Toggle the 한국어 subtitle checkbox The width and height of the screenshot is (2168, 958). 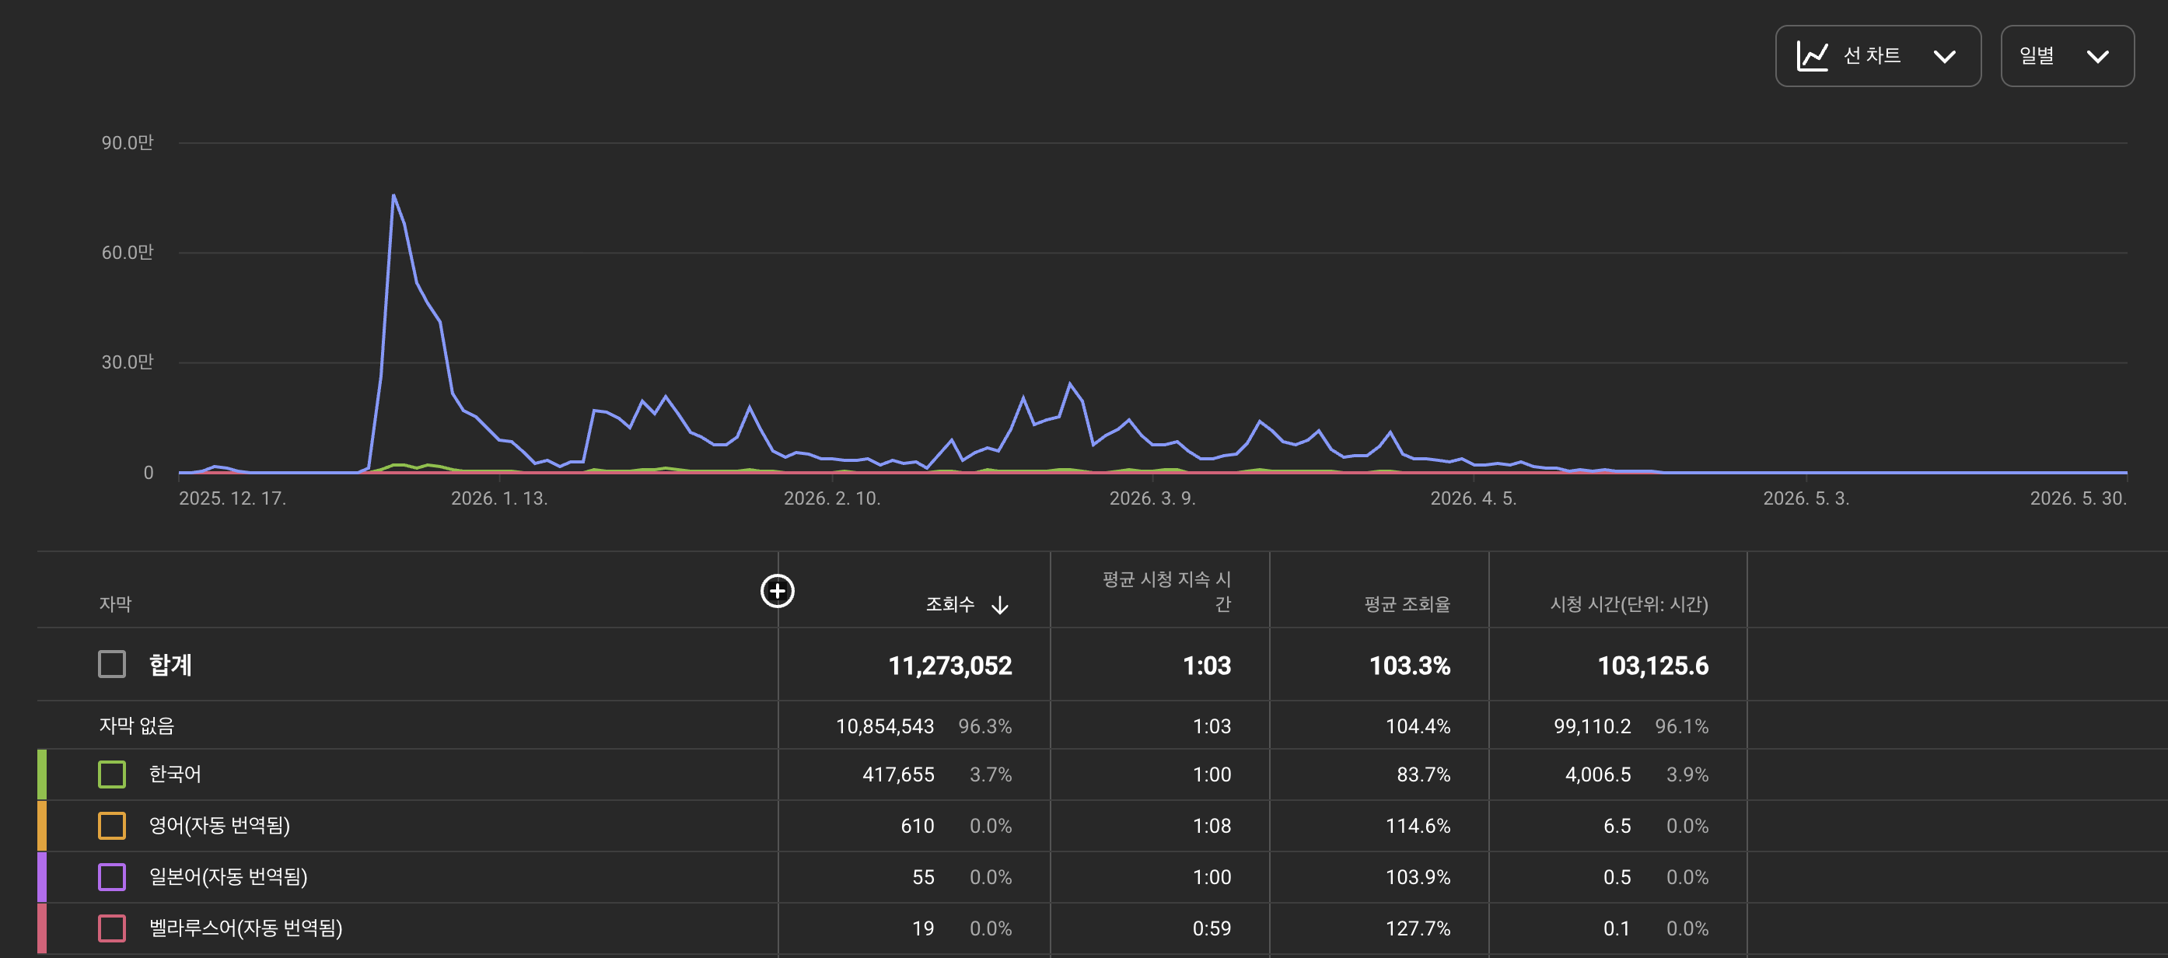pos(112,774)
